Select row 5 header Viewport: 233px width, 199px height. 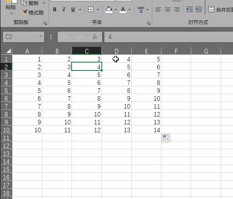pyautogui.click(x=6, y=90)
